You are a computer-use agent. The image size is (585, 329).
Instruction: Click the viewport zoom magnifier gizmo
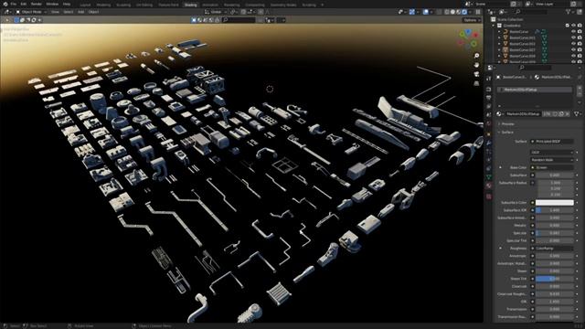[x=476, y=56]
